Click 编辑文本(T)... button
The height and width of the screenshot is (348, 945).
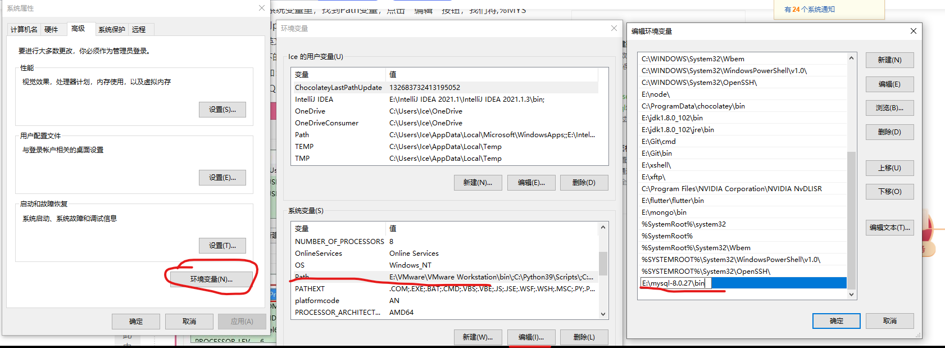point(889,228)
